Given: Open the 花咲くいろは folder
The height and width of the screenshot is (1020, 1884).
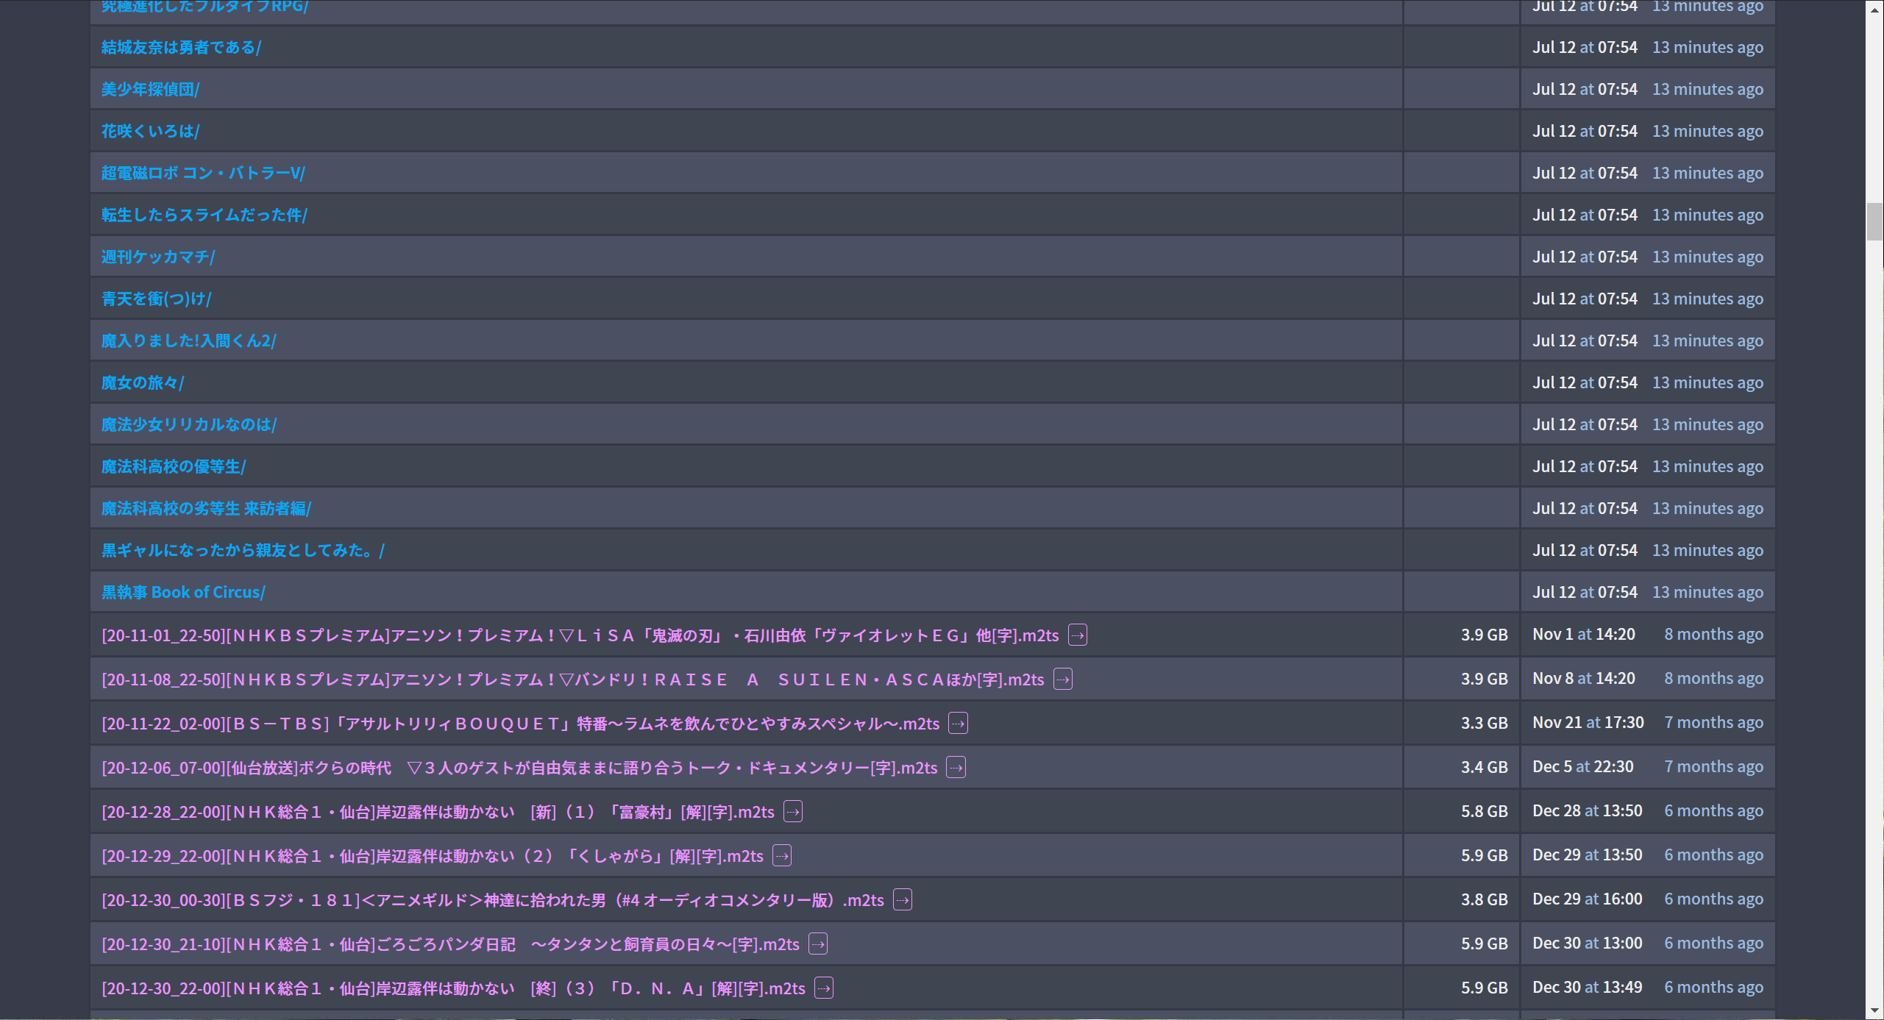Looking at the screenshot, I should click(150, 131).
